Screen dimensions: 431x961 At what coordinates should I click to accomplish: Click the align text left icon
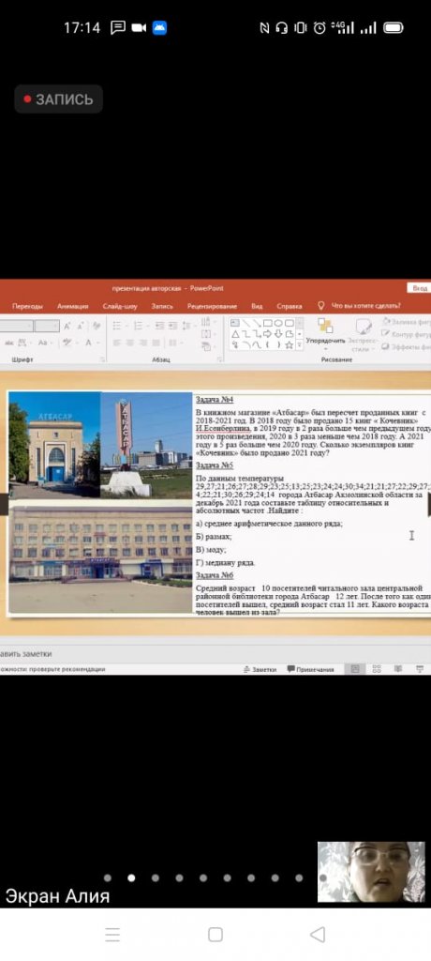[117, 343]
